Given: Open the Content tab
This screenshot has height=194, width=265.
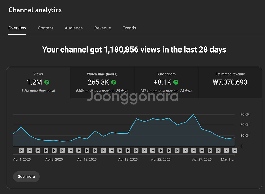Looking at the screenshot, I should [45, 28].
